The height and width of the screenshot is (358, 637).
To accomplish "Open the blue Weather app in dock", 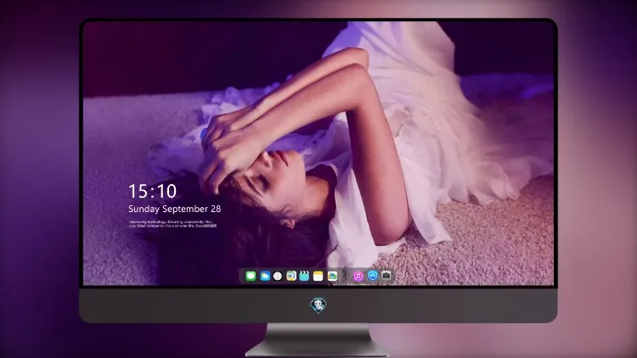I will point(265,276).
